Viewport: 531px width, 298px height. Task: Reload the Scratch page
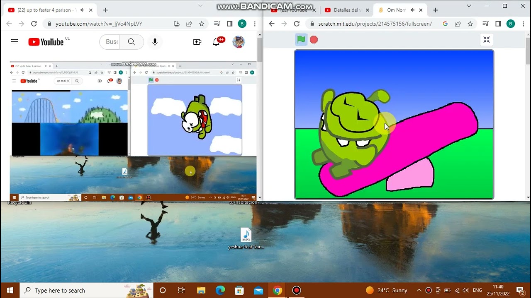click(297, 24)
